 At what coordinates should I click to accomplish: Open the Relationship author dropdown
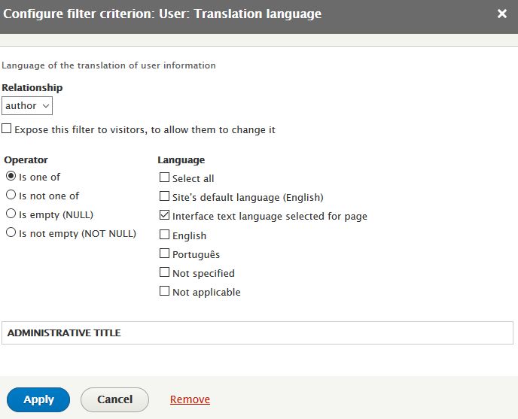tap(27, 105)
